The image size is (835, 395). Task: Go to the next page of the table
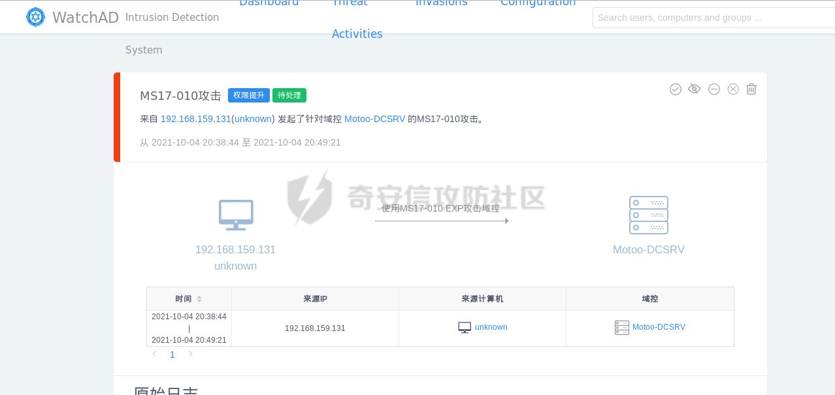coord(191,355)
